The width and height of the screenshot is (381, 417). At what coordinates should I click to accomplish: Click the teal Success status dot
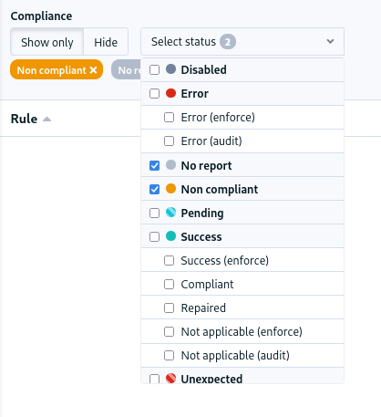point(170,236)
